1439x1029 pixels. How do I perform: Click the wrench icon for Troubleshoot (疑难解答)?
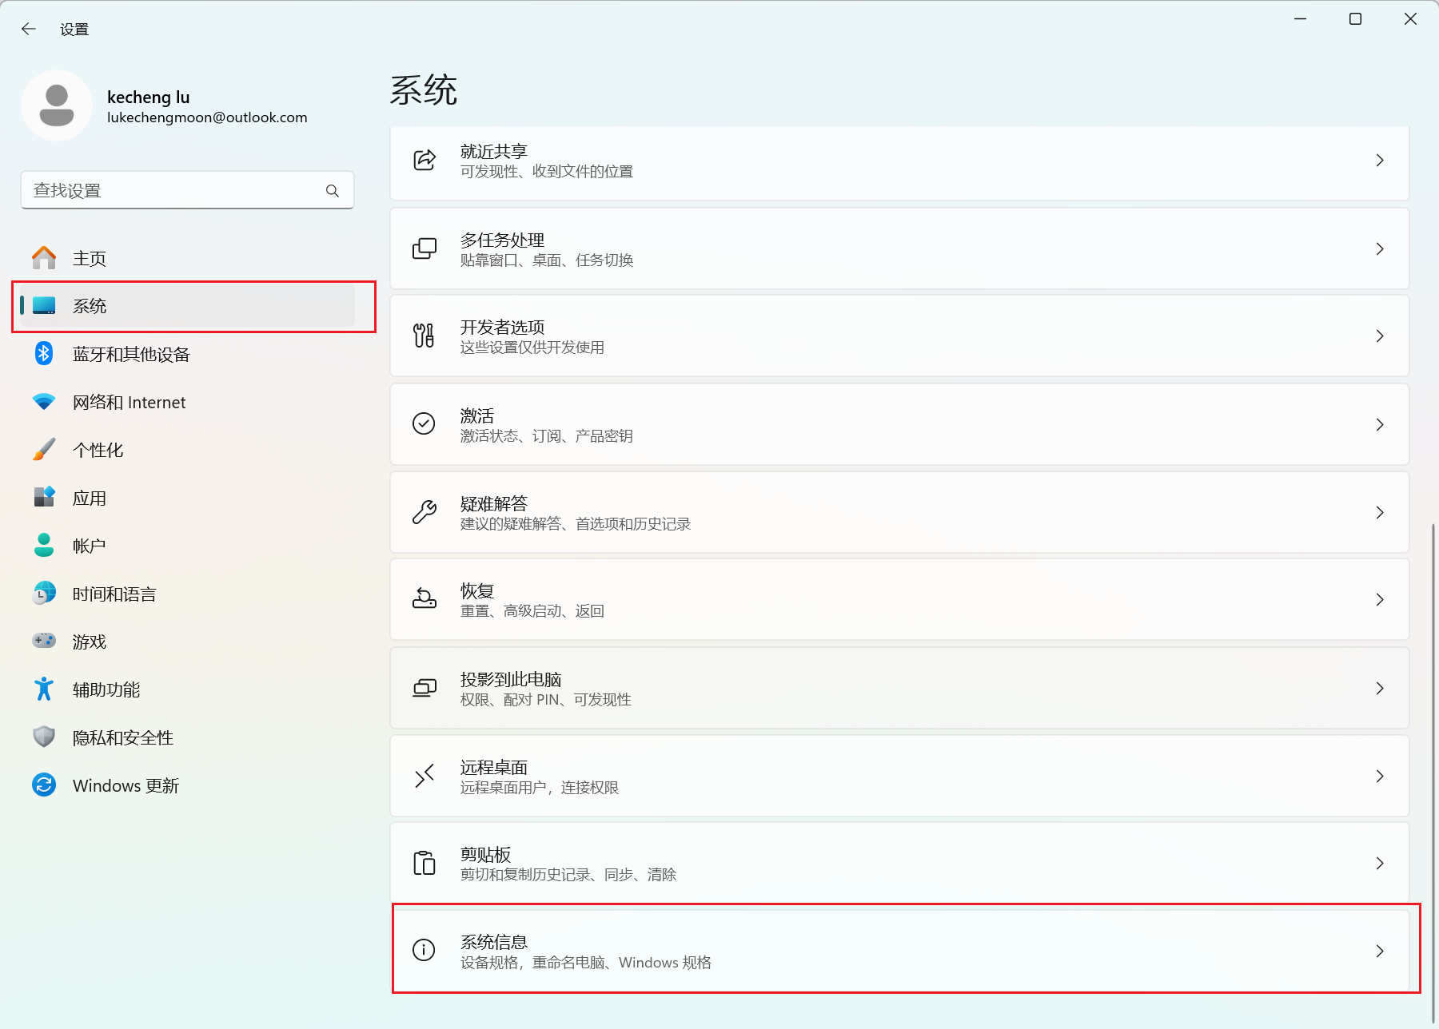tap(424, 512)
